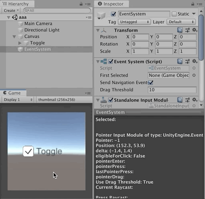The height and width of the screenshot is (199, 205).
Task: Click the EventSystem script object picker circle
Action: (x=194, y=68)
